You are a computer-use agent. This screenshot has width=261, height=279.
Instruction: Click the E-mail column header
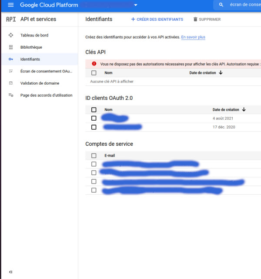coord(110,155)
